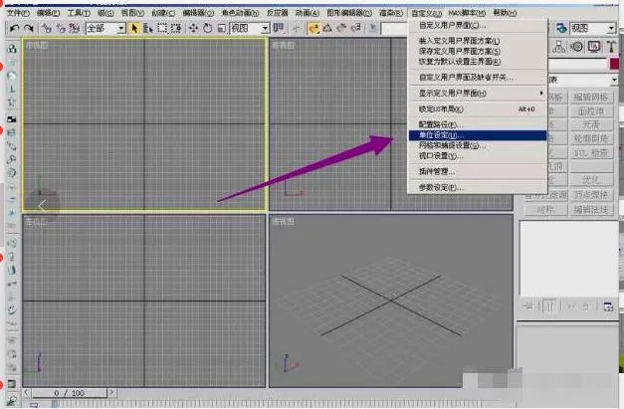Viewport: 624px width, 409px height.
Task: Click Rectangular Selection Region icon
Action: (162, 28)
